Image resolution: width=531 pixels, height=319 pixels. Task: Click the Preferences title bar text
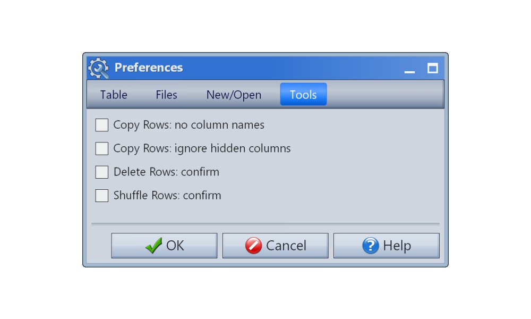pyautogui.click(x=148, y=68)
